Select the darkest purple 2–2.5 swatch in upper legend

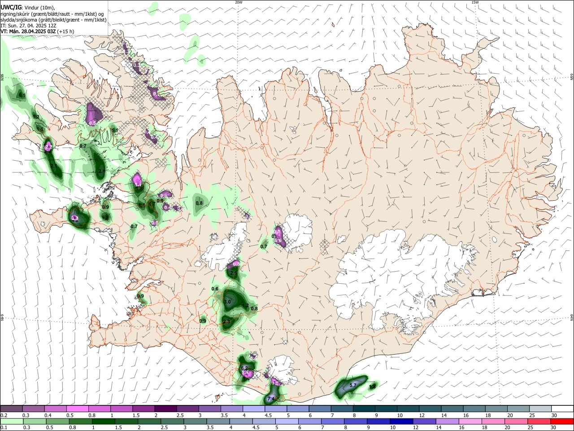(165, 409)
